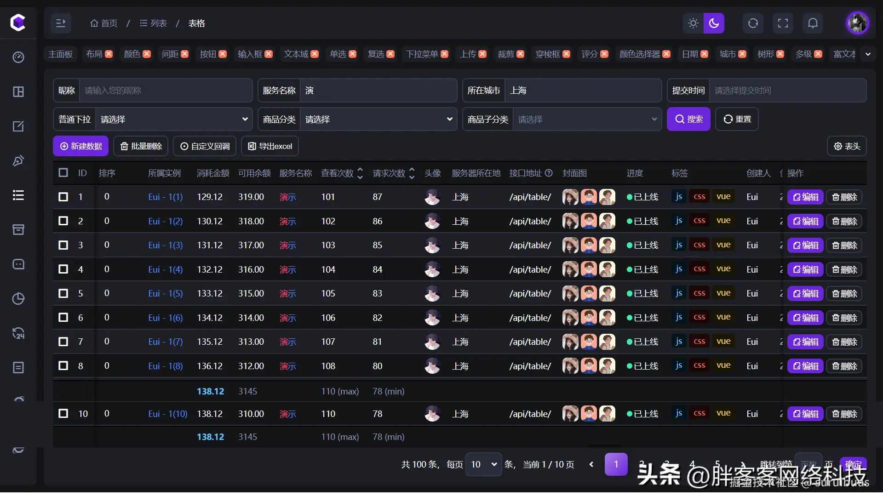The height and width of the screenshot is (502, 883).
Task: Enable dark mode moon icon
Action: [714, 23]
